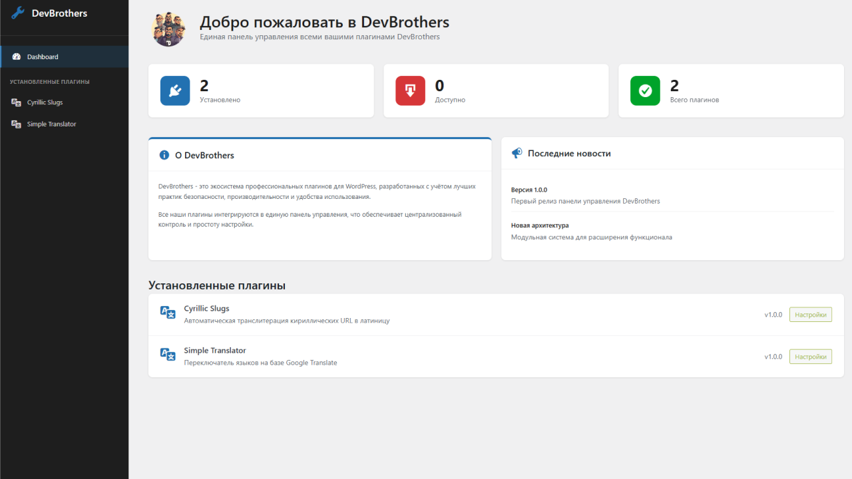Click the Cyrillic Slugs plugin name in list
Viewport: 852px width, 479px height.
pyautogui.click(x=206, y=309)
